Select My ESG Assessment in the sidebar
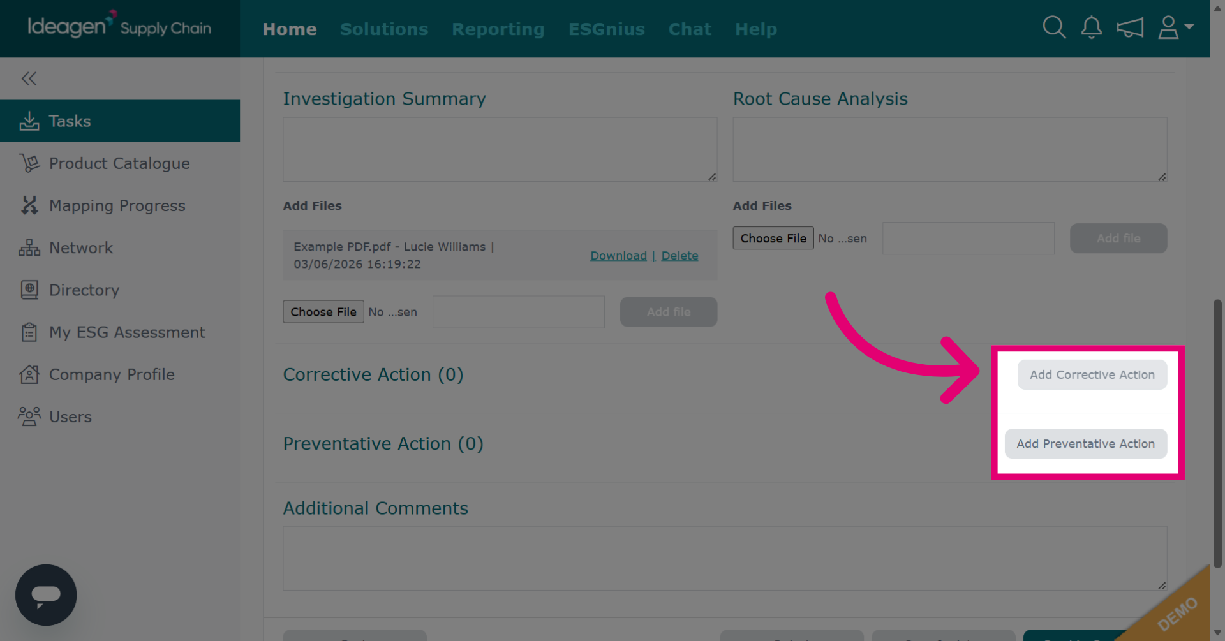 pyautogui.click(x=120, y=332)
